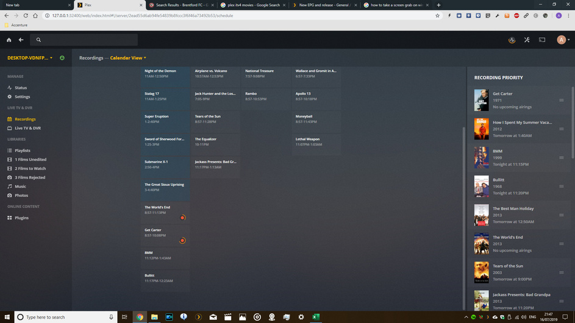Bookmark this page with star icon

click(x=437, y=16)
